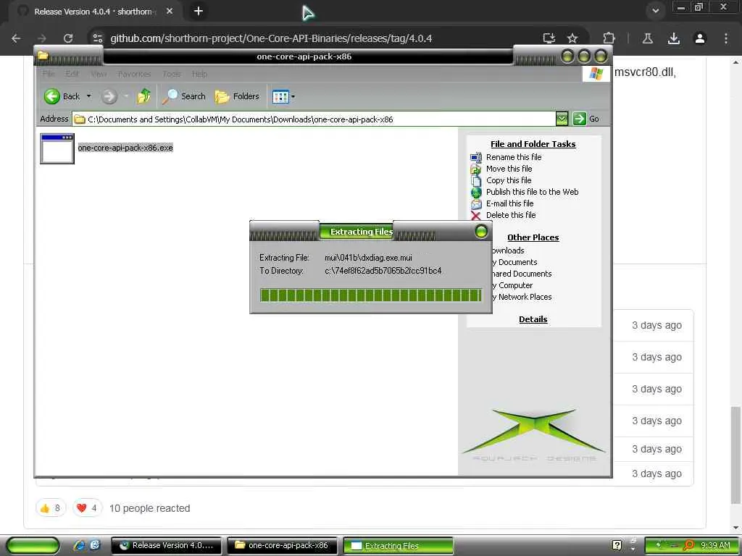The width and height of the screenshot is (742, 556).
Task: Collapse Other Places section header
Action: [533, 237]
